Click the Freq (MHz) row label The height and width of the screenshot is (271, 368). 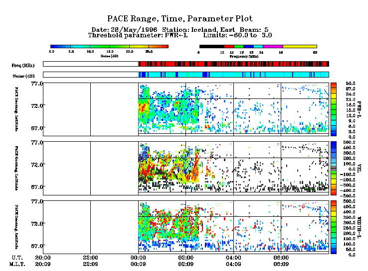coord(22,65)
